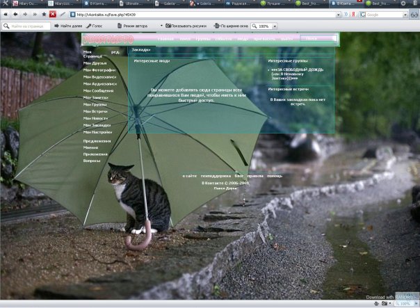
Task: Click the VKontakte search box in header
Action: coord(318,38)
